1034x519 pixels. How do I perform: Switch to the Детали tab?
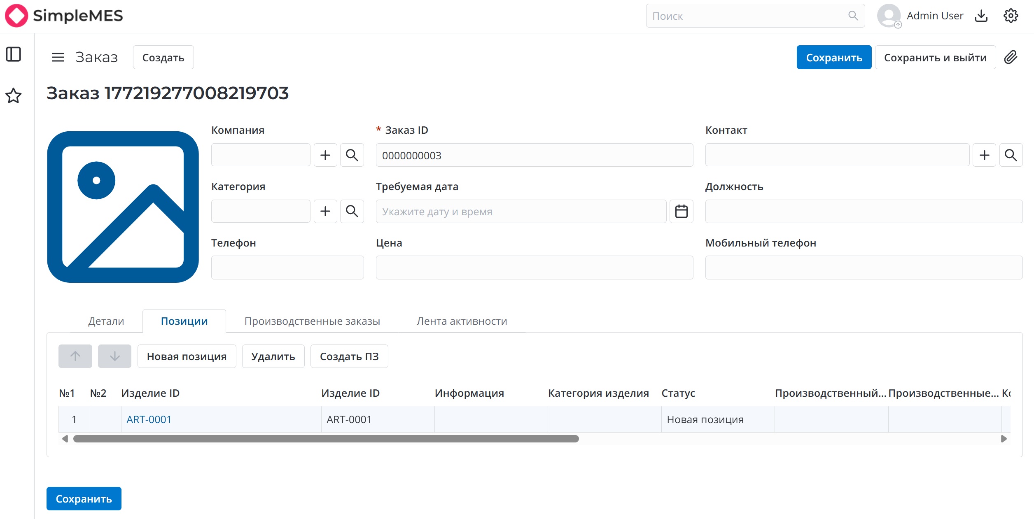(106, 321)
